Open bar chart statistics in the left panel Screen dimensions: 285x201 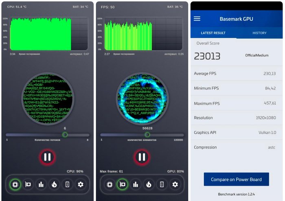coord(41,184)
